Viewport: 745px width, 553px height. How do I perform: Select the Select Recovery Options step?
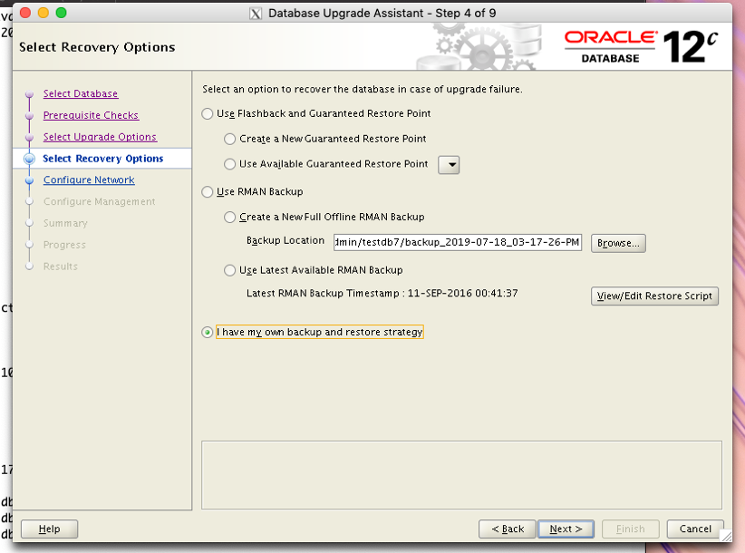click(x=103, y=159)
